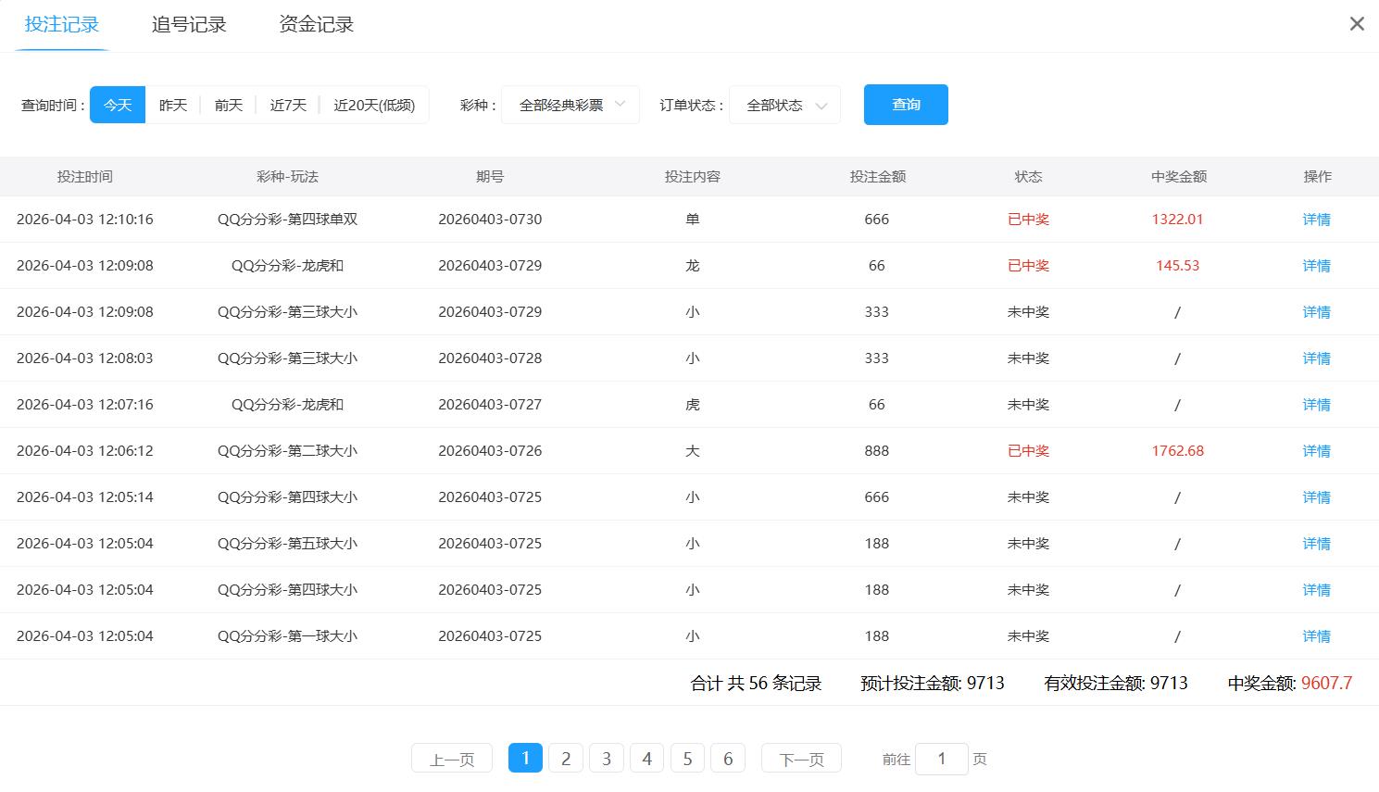The image size is (1379, 792).
Task: 查看第四球单双中奖订单的详情
Action: pos(1315,219)
